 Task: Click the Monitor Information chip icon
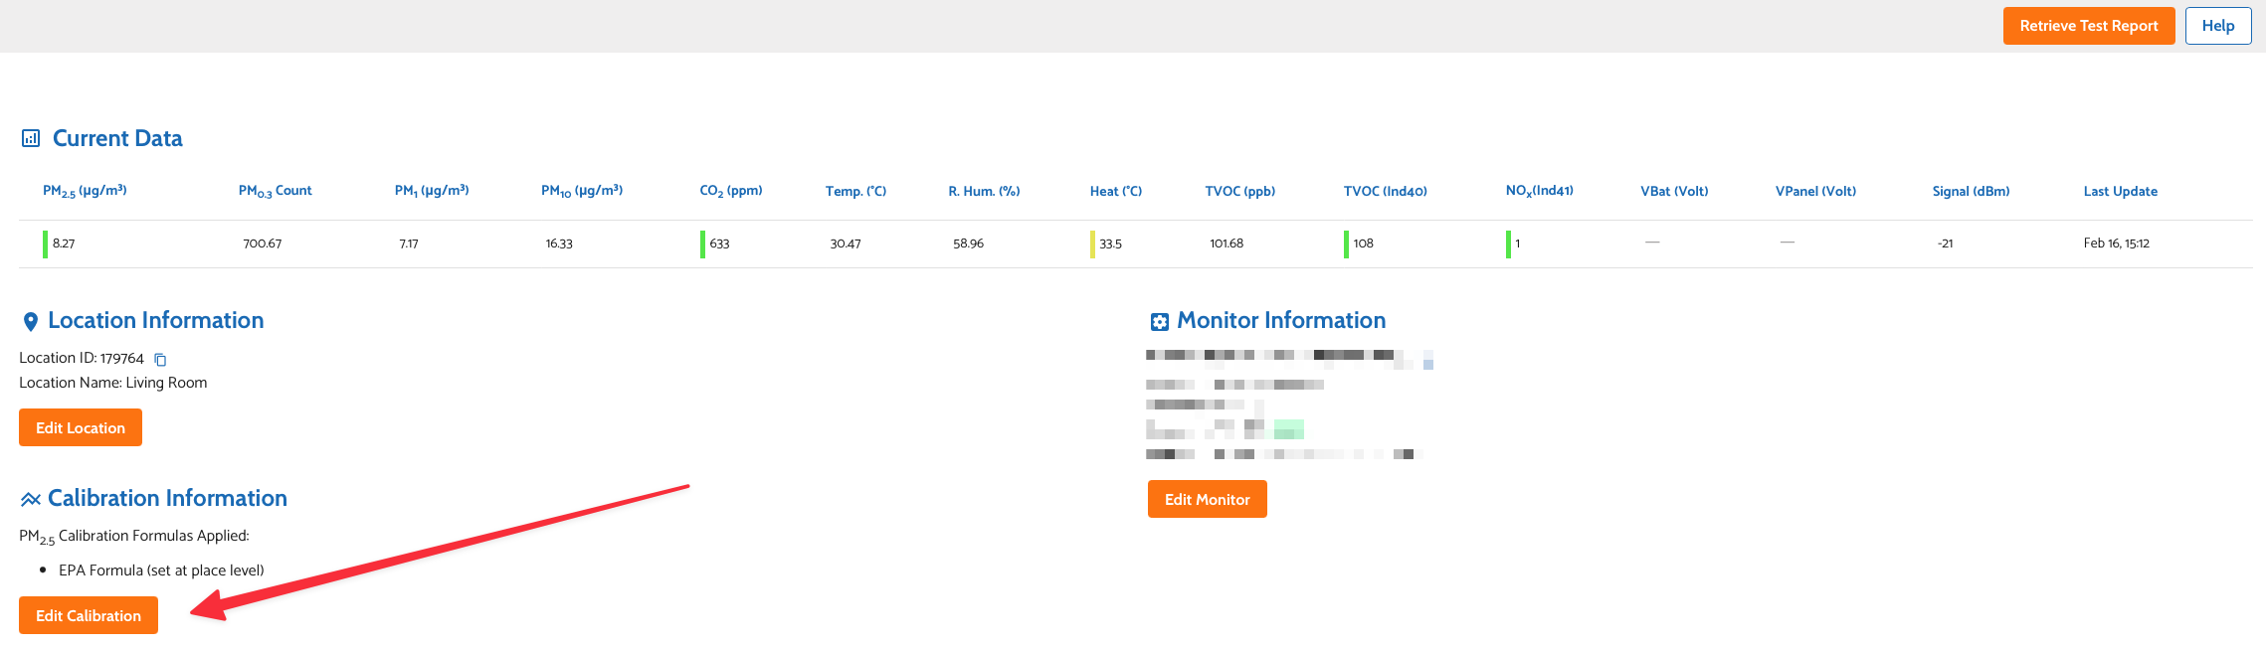(1159, 321)
